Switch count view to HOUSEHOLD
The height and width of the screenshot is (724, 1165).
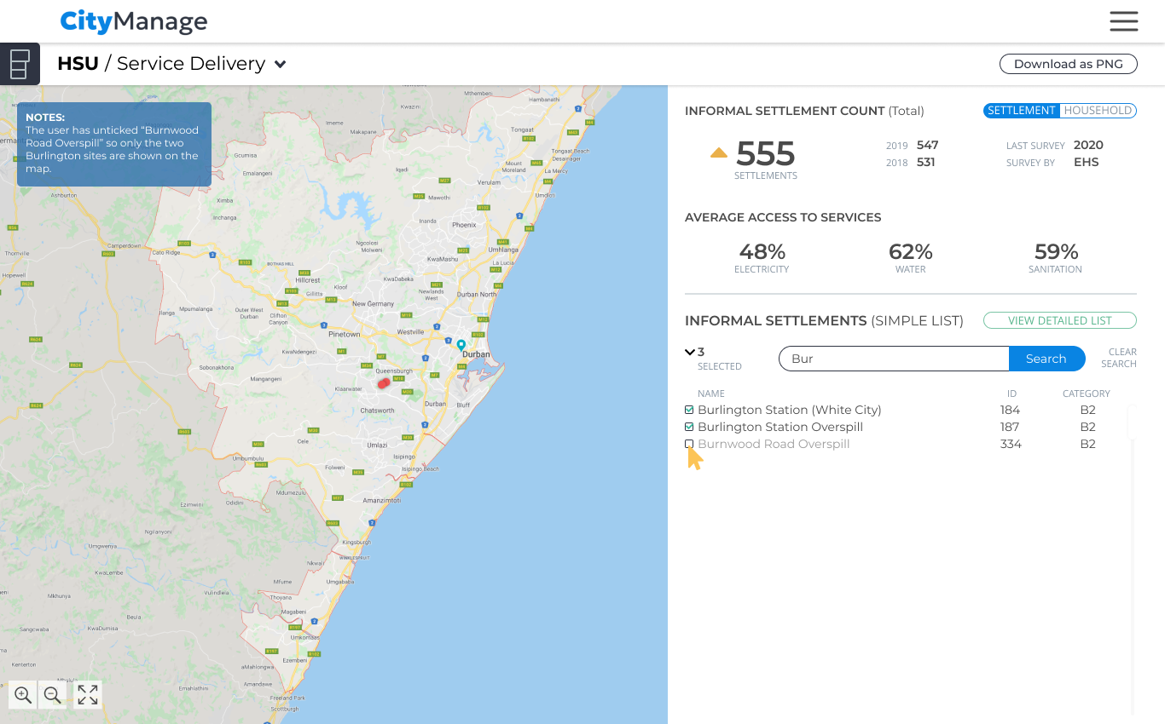1098,111
